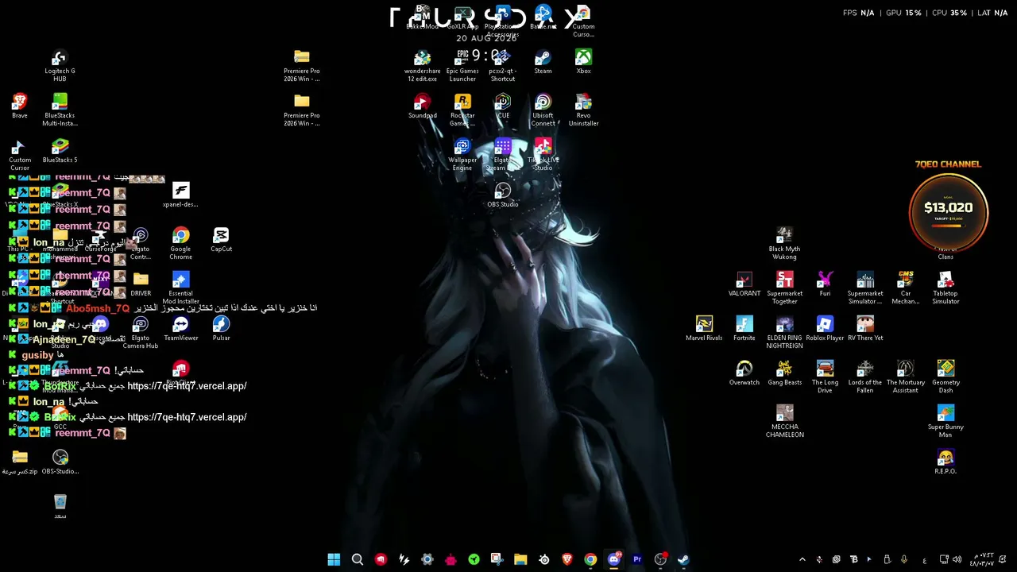Image resolution: width=1017 pixels, height=572 pixels.
Task: Launch Ubisoft Connect shortcut
Action: (543, 110)
